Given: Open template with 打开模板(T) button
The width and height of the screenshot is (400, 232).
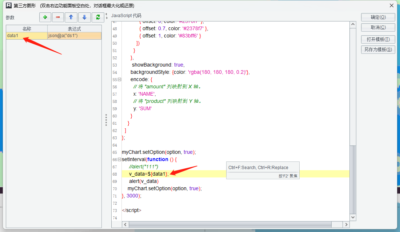Looking at the screenshot, I should tap(378, 39).
